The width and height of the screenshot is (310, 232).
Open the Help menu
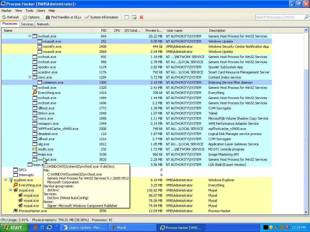click(51, 11)
